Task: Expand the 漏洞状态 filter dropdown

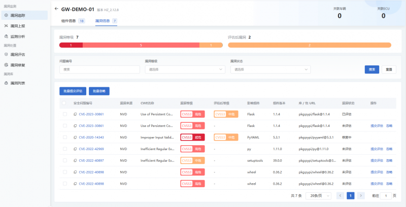Action: 270,69
